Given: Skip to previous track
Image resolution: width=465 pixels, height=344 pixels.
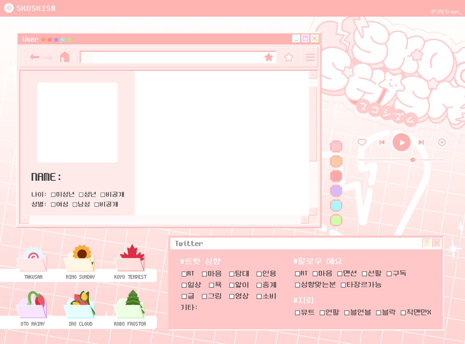Looking at the screenshot, I should 382,142.
